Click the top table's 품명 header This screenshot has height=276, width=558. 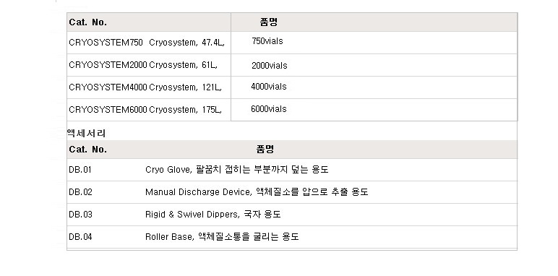point(268,22)
